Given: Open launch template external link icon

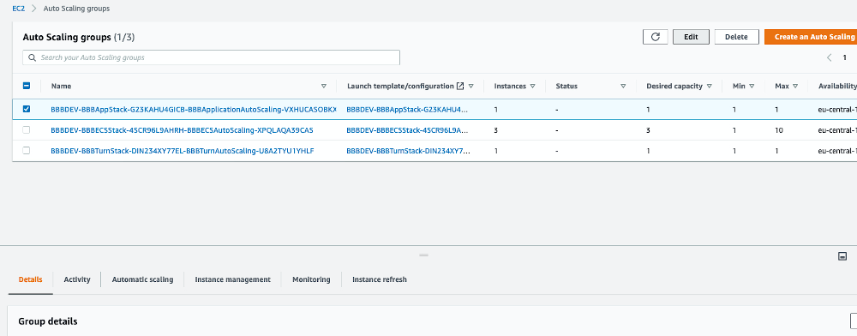Looking at the screenshot, I should (x=460, y=87).
